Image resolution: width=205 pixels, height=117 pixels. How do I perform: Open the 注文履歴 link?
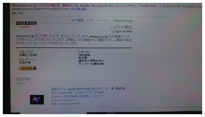click(77, 21)
